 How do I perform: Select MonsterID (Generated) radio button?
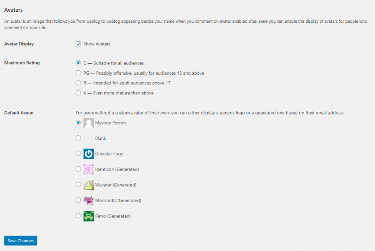pyautogui.click(x=78, y=200)
